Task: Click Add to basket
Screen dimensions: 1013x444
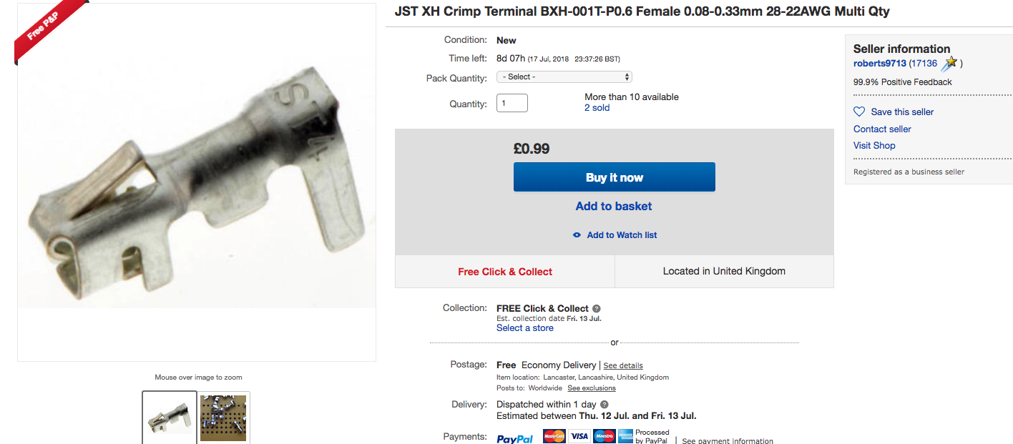Action: point(614,206)
